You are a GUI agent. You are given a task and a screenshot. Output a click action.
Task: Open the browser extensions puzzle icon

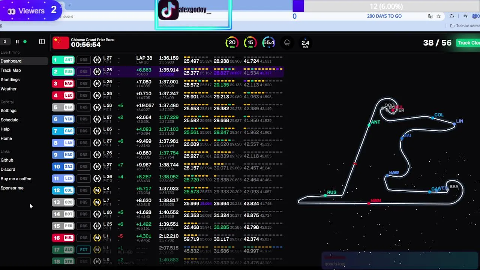tap(451, 16)
